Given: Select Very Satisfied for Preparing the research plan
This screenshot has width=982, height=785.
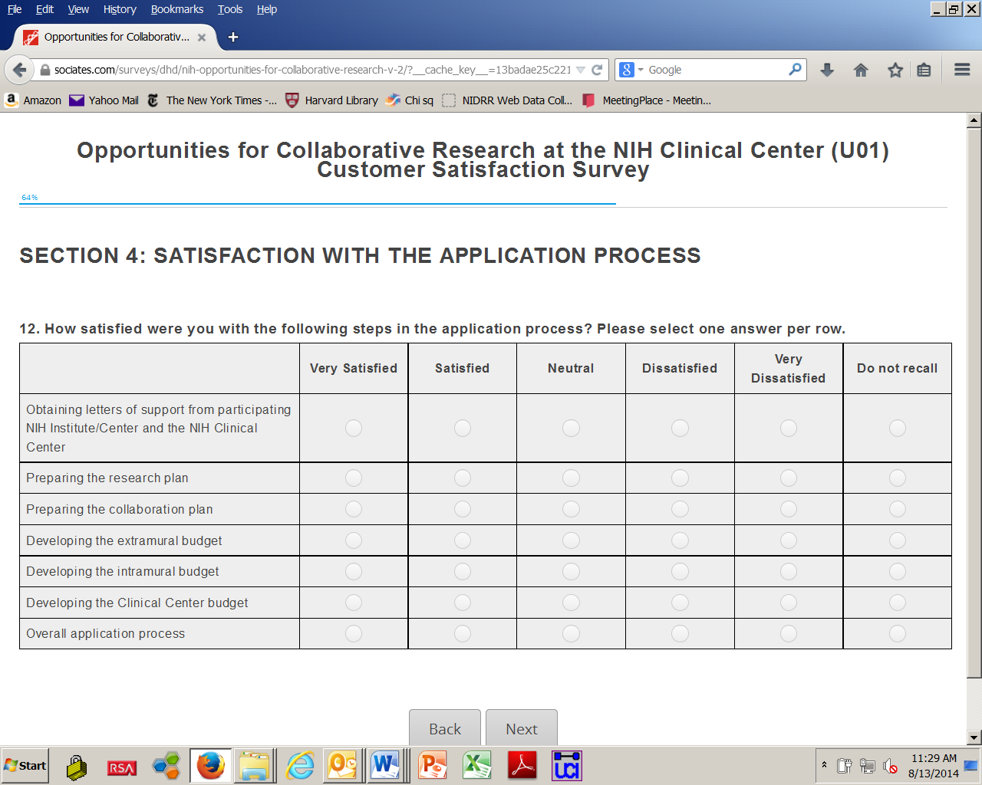Looking at the screenshot, I should pos(354,478).
